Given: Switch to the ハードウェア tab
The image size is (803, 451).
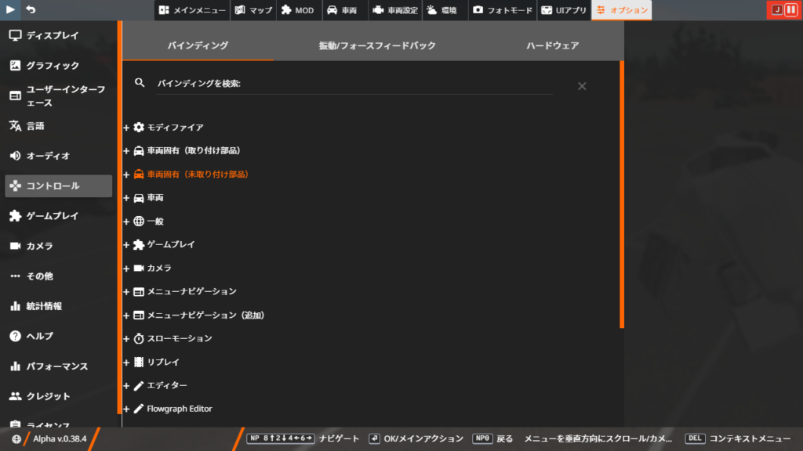Looking at the screenshot, I should 552,45.
